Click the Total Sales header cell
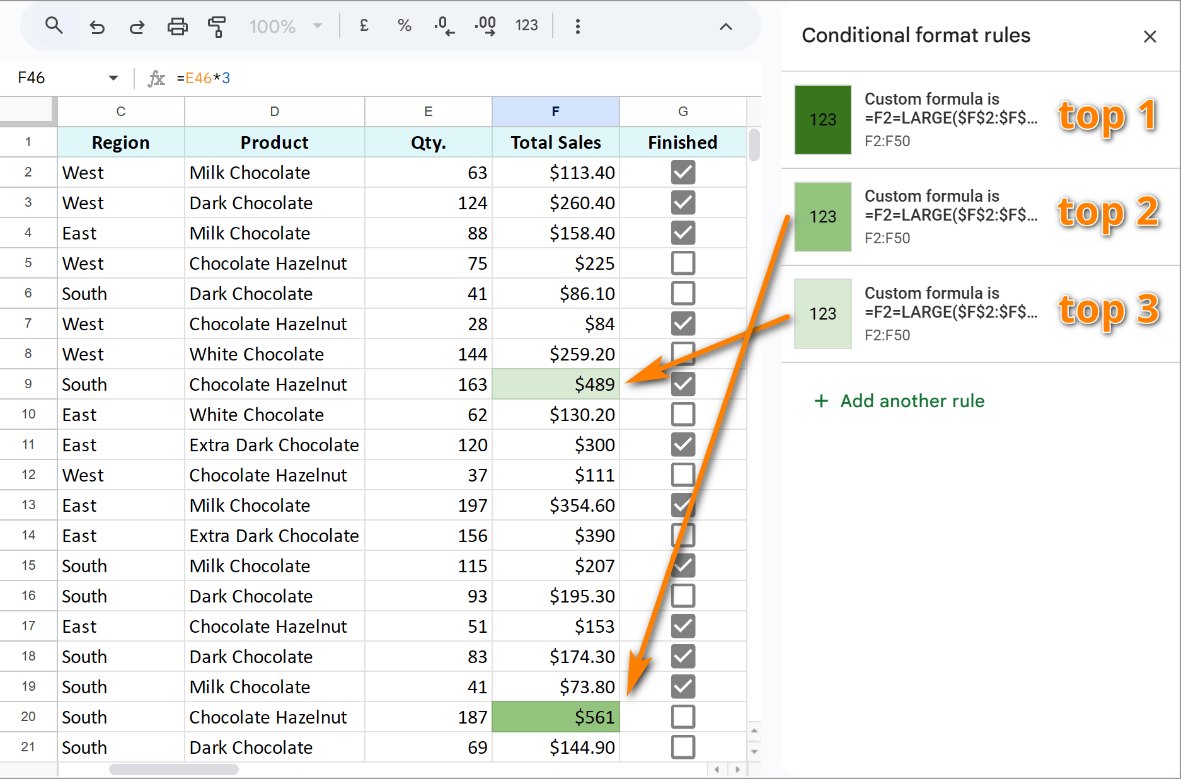The image size is (1181, 779). (556, 142)
